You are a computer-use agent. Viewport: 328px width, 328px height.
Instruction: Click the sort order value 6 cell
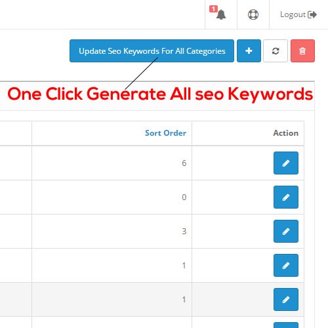click(112, 163)
